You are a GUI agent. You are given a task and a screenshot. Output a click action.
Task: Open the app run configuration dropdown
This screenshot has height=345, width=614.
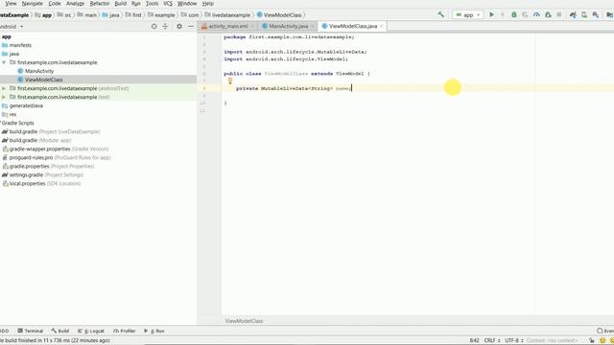click(468, 15)
